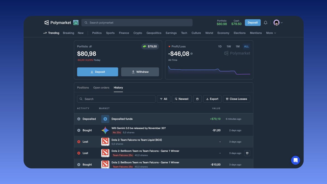This screenshot has width=327, height=184.
Task: Click the info icon next to -$46,08
Action: pyautogui.click(x=192, y=54)
